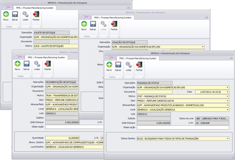Click the Observação field in status window
This screenshot has height=160, width=235.
tap(183, 127)
